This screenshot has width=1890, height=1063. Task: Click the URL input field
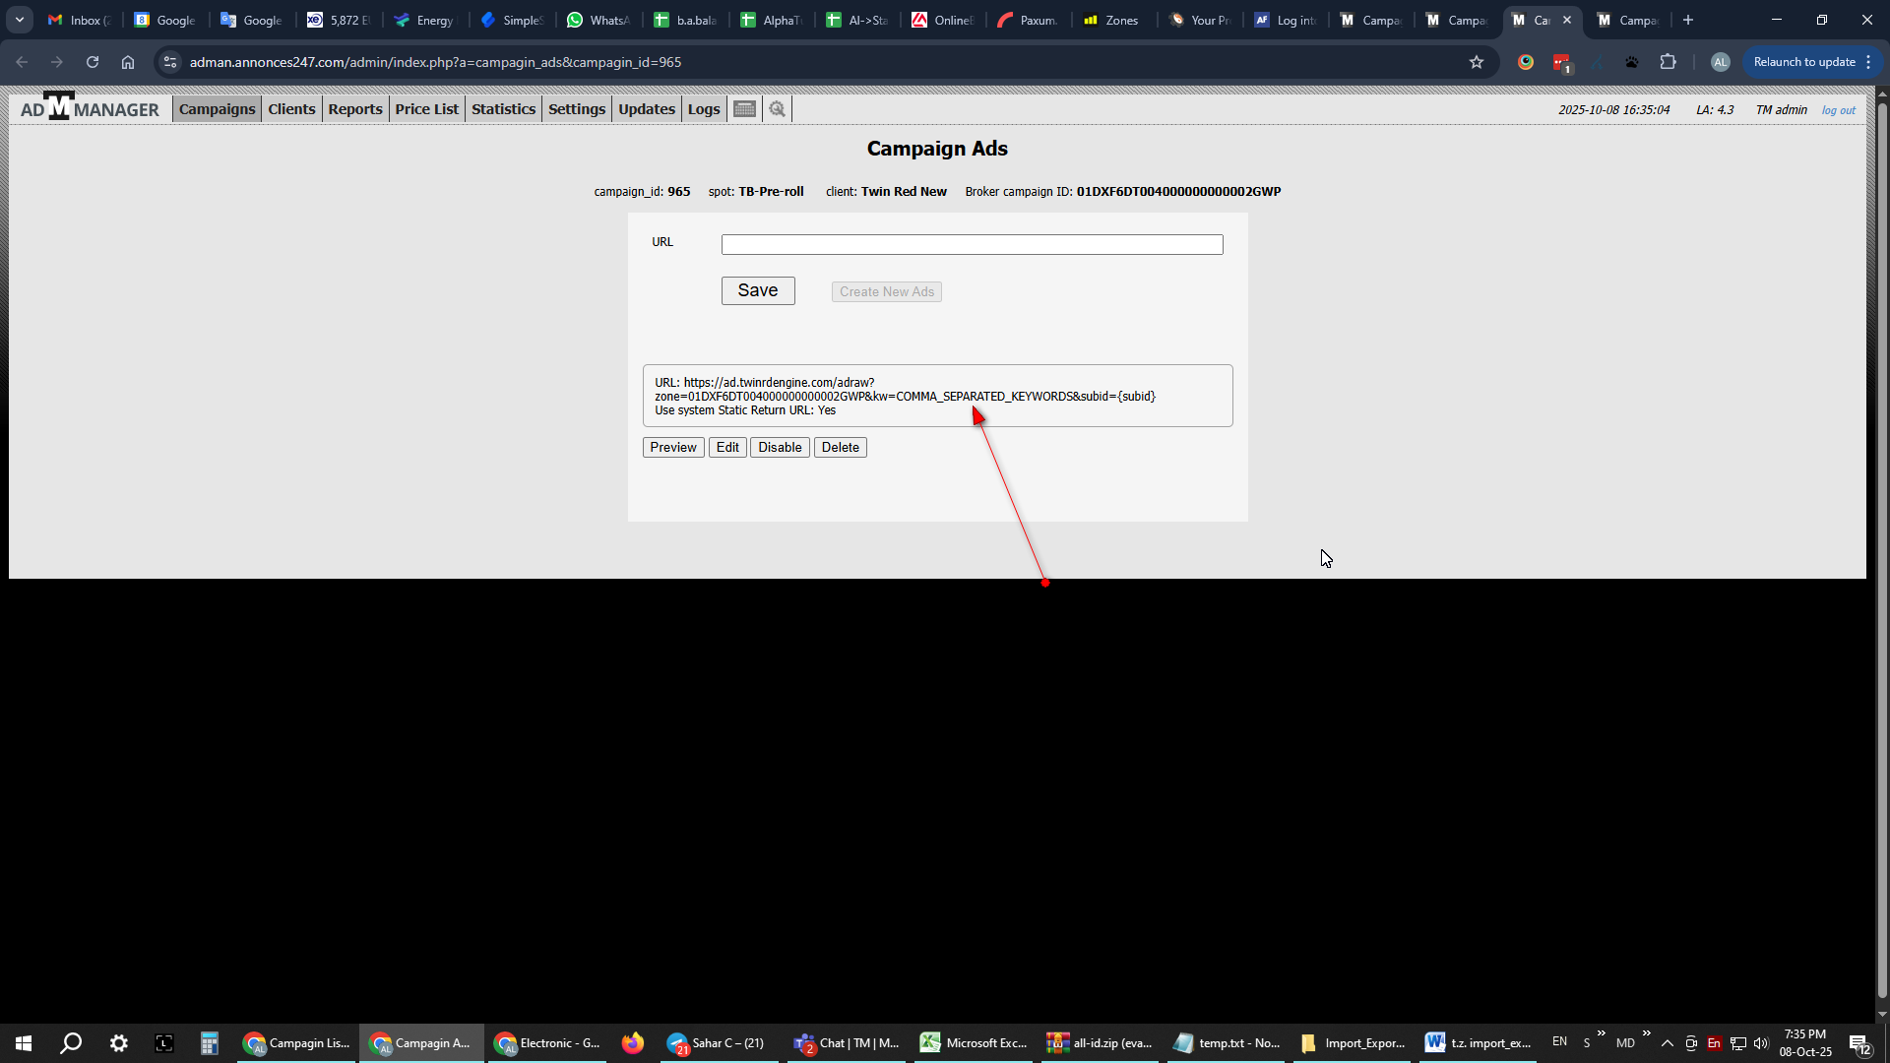click(972, 244)
